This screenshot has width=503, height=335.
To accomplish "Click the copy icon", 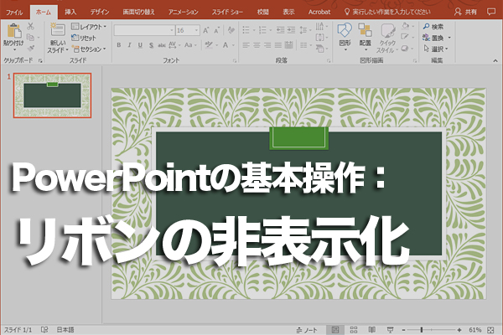I will (30, 38).
